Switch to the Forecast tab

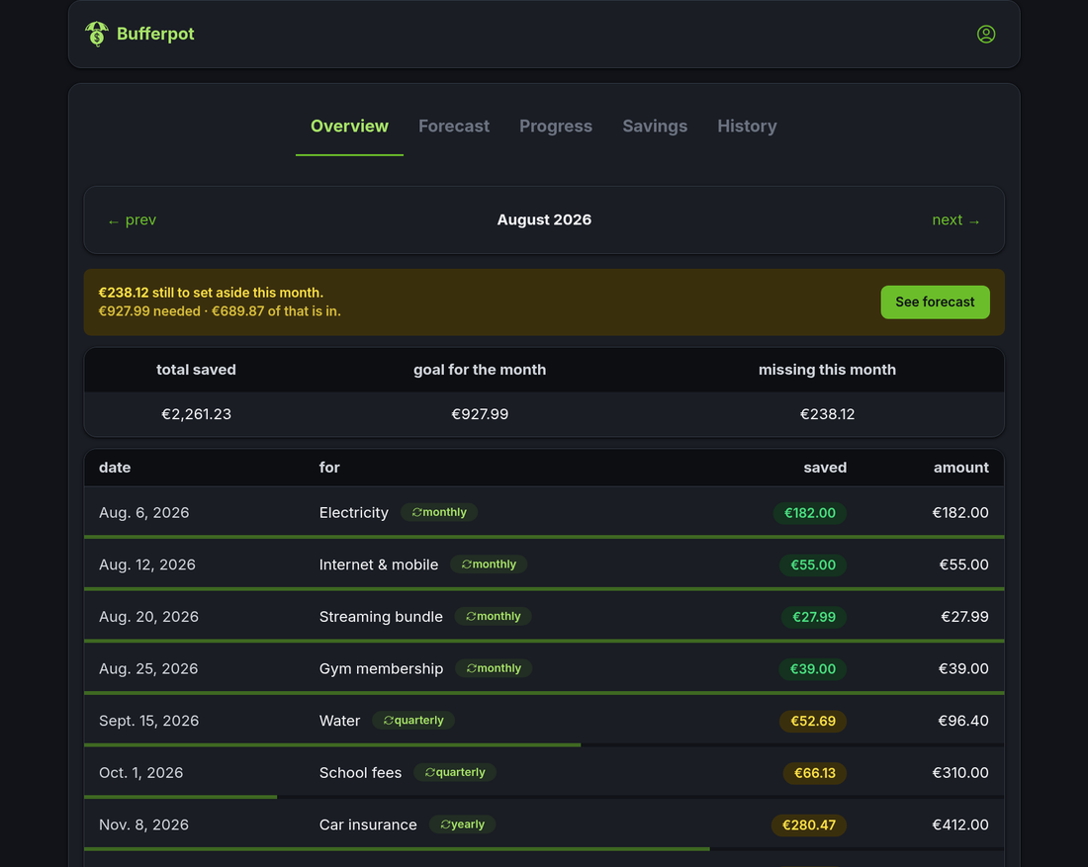(x=454, y=127)
